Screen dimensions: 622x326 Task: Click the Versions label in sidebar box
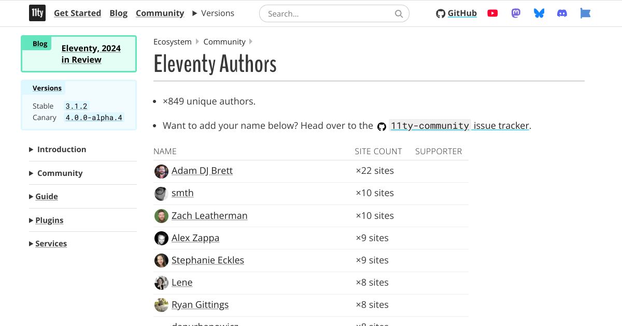(x=47, y=88)
